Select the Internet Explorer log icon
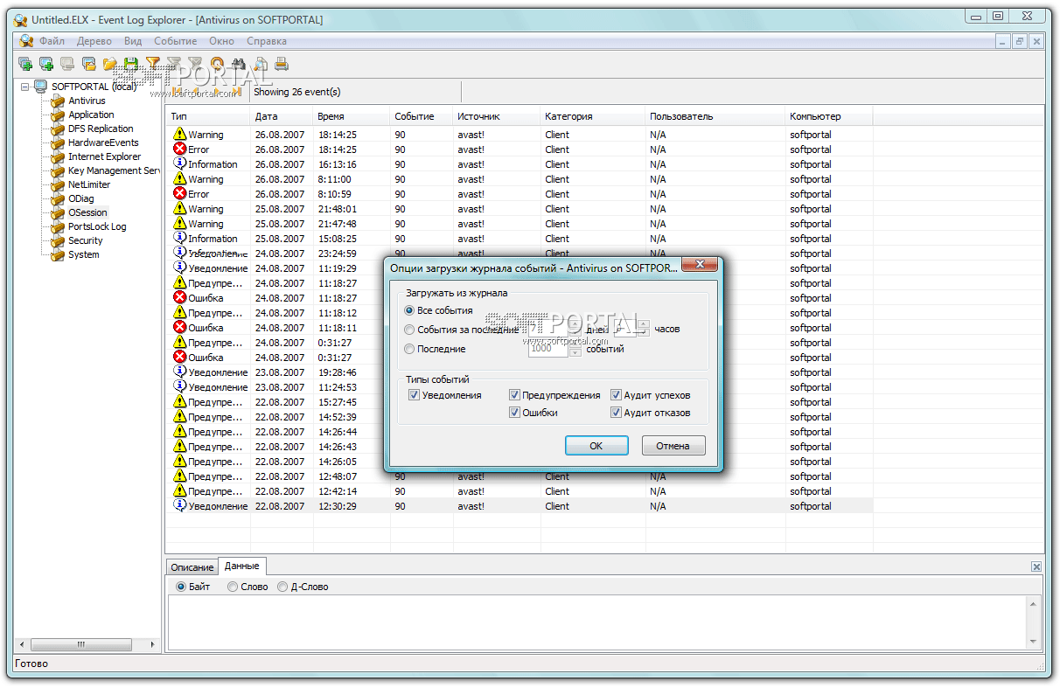This screenshot has height=688, width=1060. 58,157
